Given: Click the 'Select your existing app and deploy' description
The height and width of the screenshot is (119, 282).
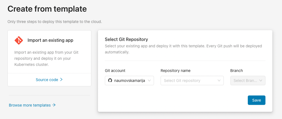Looking at the screenshot, I should tap(183, 49).
